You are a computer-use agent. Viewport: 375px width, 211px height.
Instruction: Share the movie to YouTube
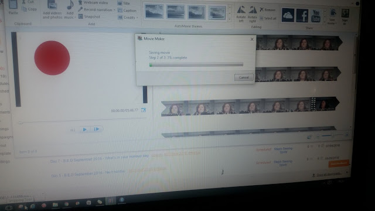(316, 16)
